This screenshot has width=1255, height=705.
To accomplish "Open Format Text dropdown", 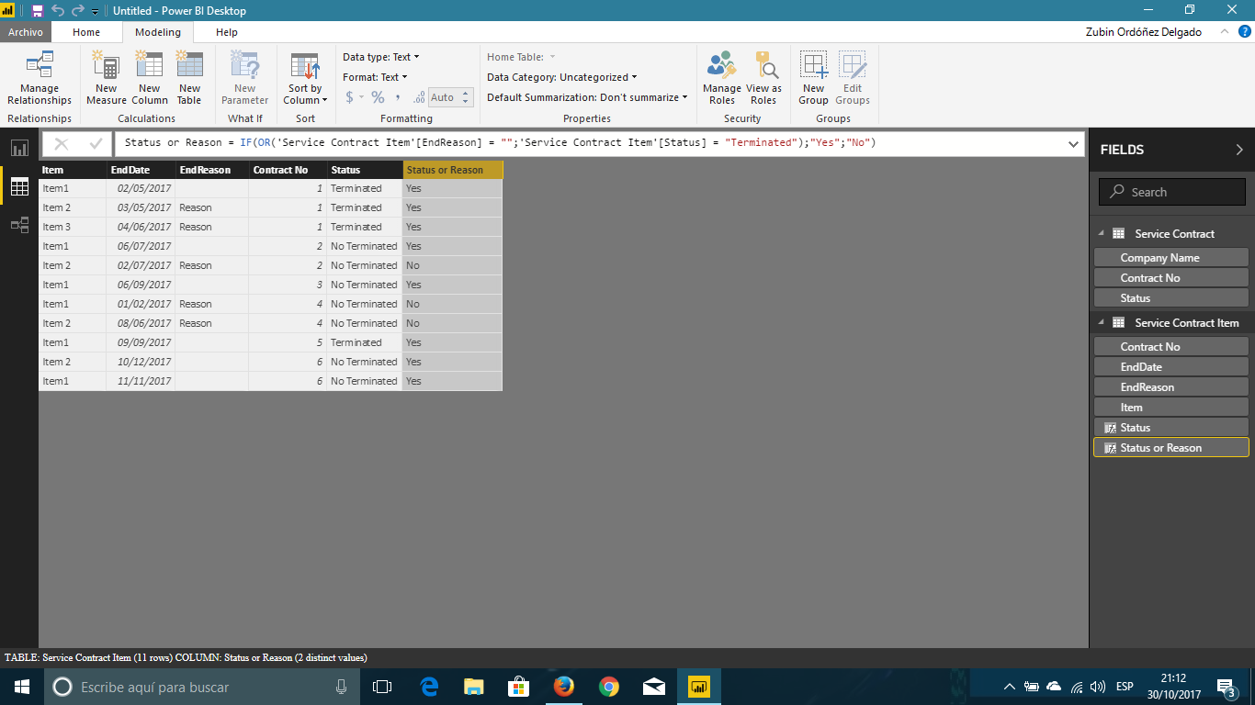I will [375, 77].
